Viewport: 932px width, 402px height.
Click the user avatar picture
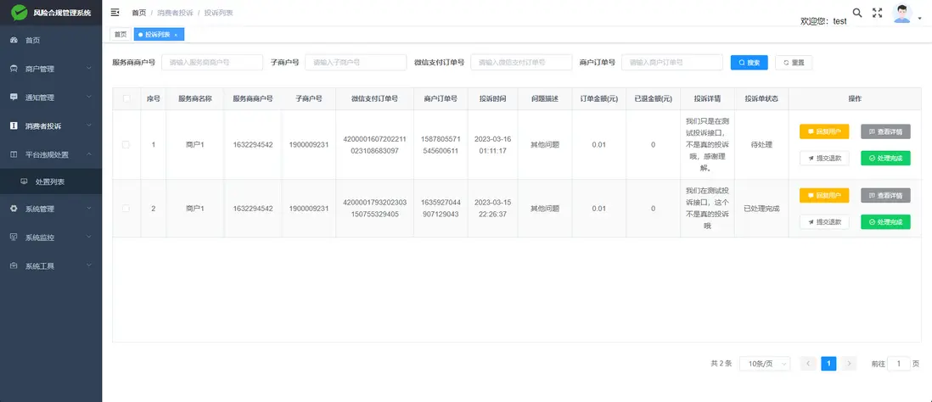[x=902, y=13]
